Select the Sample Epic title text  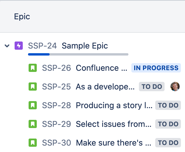pos(85,46)
